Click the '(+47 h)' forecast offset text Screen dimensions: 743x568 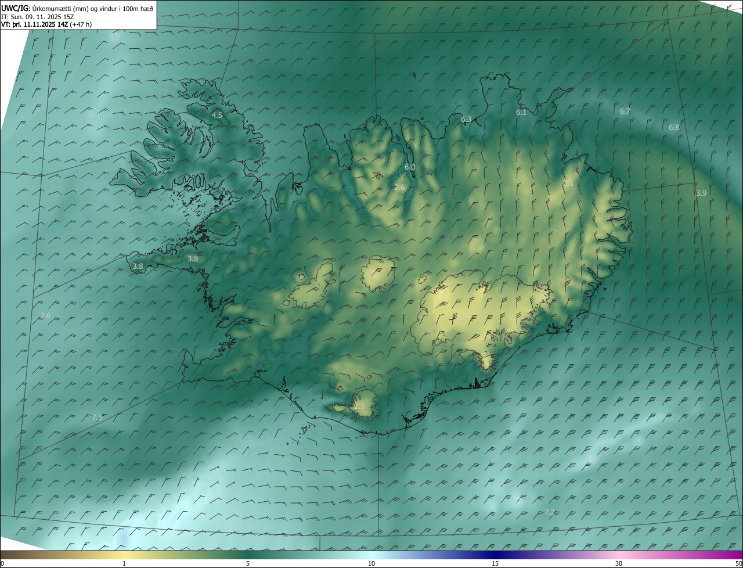[x=81, y=24]
